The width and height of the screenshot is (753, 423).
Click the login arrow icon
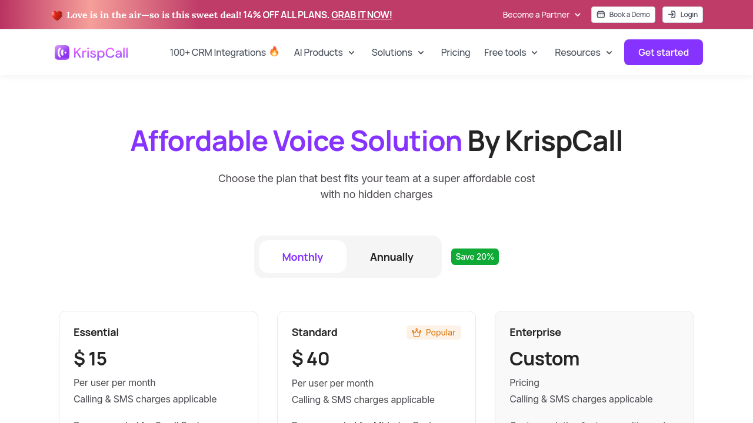point(672,15)
